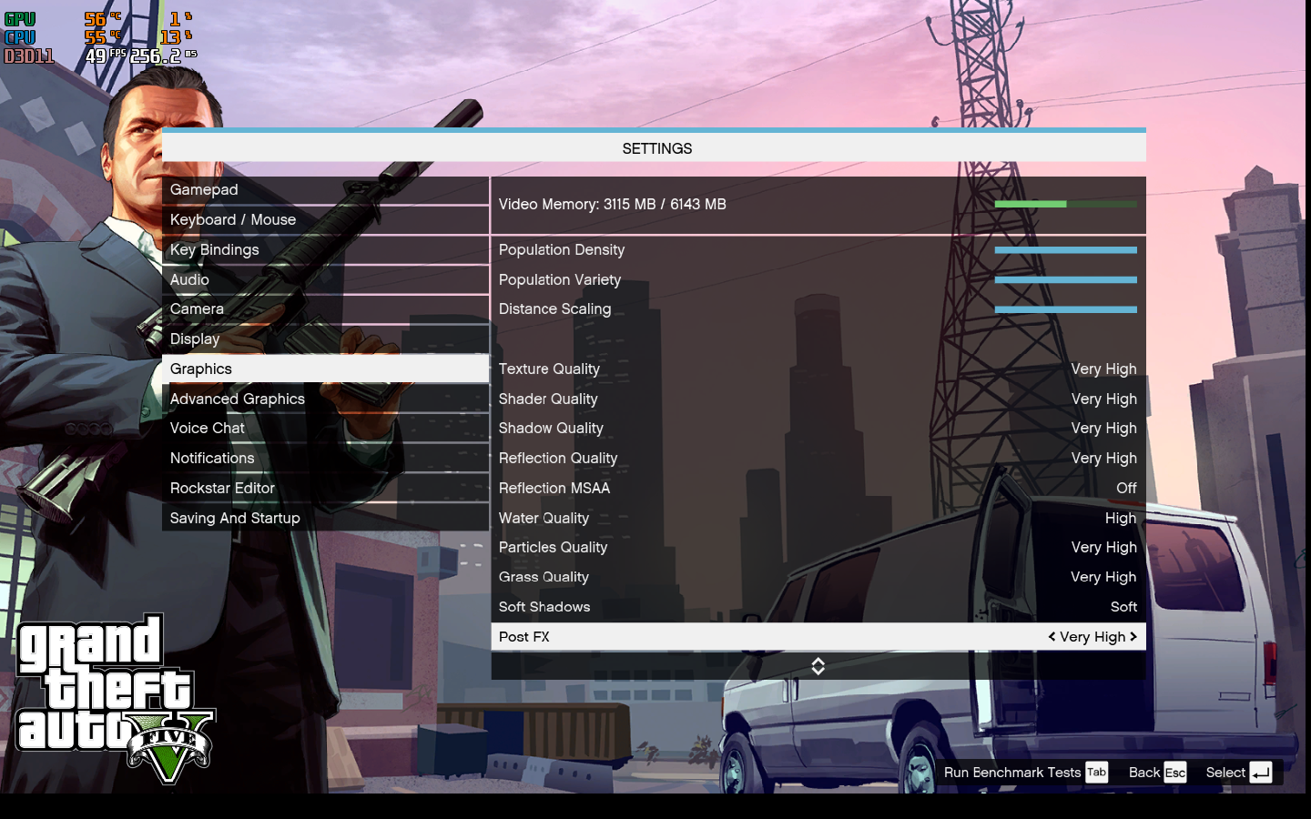The height and width of the screenshot is (819, 1311).
Task: Open the Rockstar Editor category
Action: pyautogui.click(x=325, y=488)
